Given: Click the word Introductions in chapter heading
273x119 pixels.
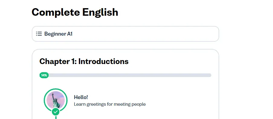Looking at the screenshot, I should 103,61.
